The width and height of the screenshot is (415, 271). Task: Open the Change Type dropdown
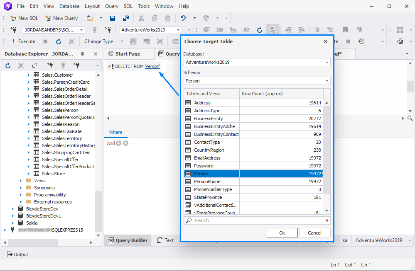122,41
